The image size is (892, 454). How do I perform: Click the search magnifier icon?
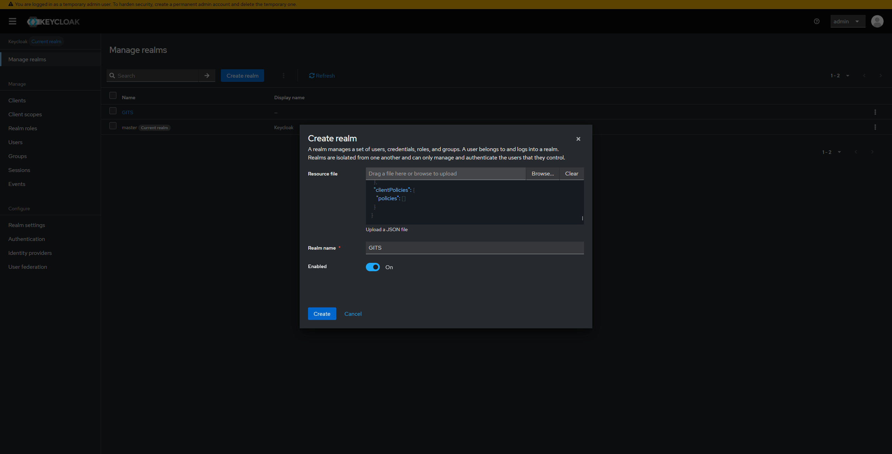tap(112, 76)
